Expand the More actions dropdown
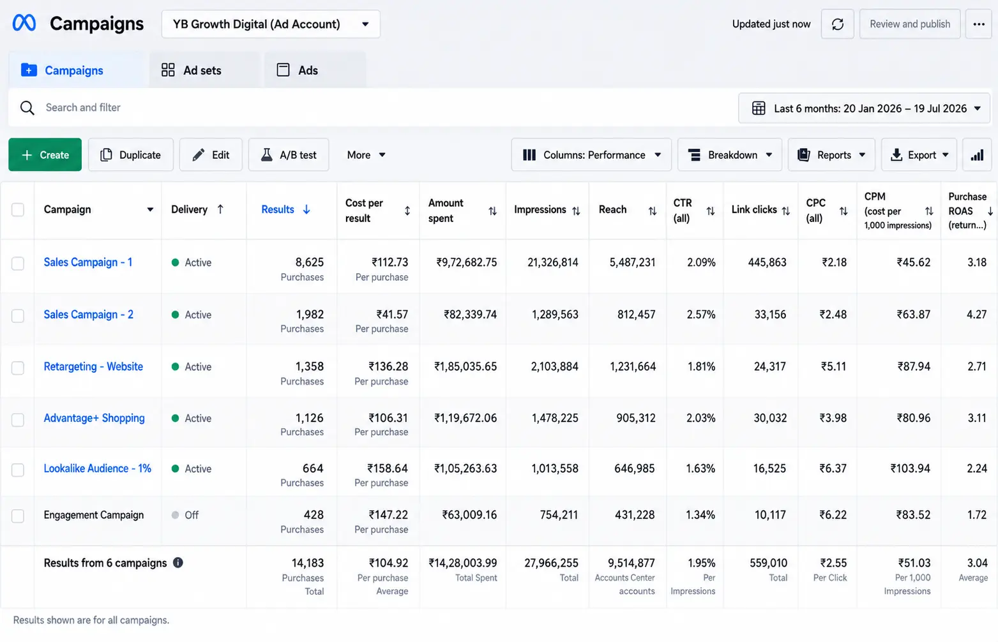The image size is (998, 642). [366, 155]
